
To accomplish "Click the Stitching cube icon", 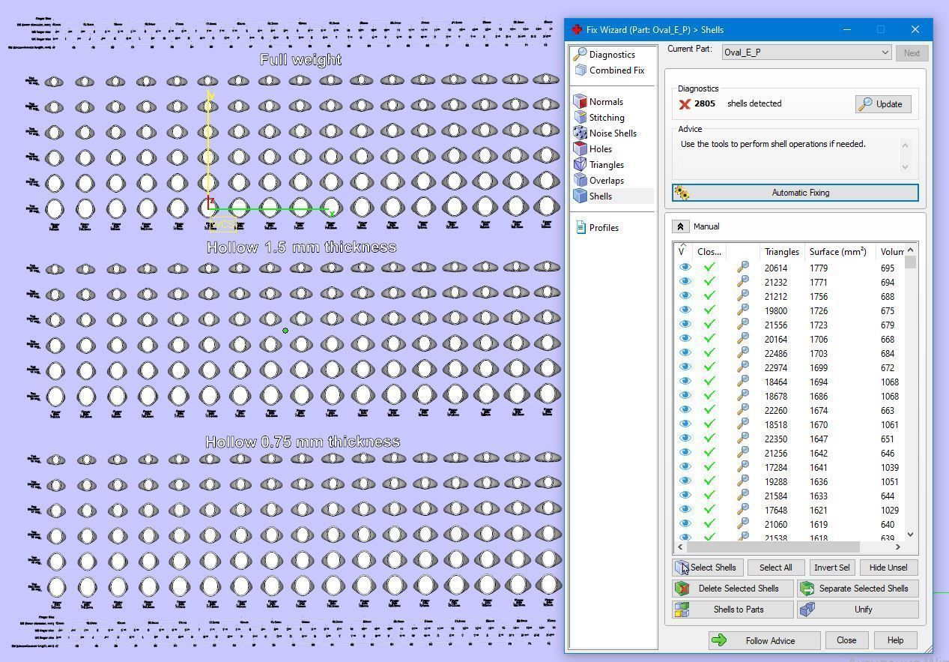I will tap(580, 118).
